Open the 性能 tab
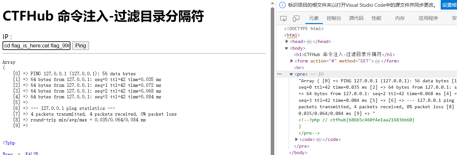The height and width of the screenshot is (155, 457). pyautogui.click(x=376, y=18)
